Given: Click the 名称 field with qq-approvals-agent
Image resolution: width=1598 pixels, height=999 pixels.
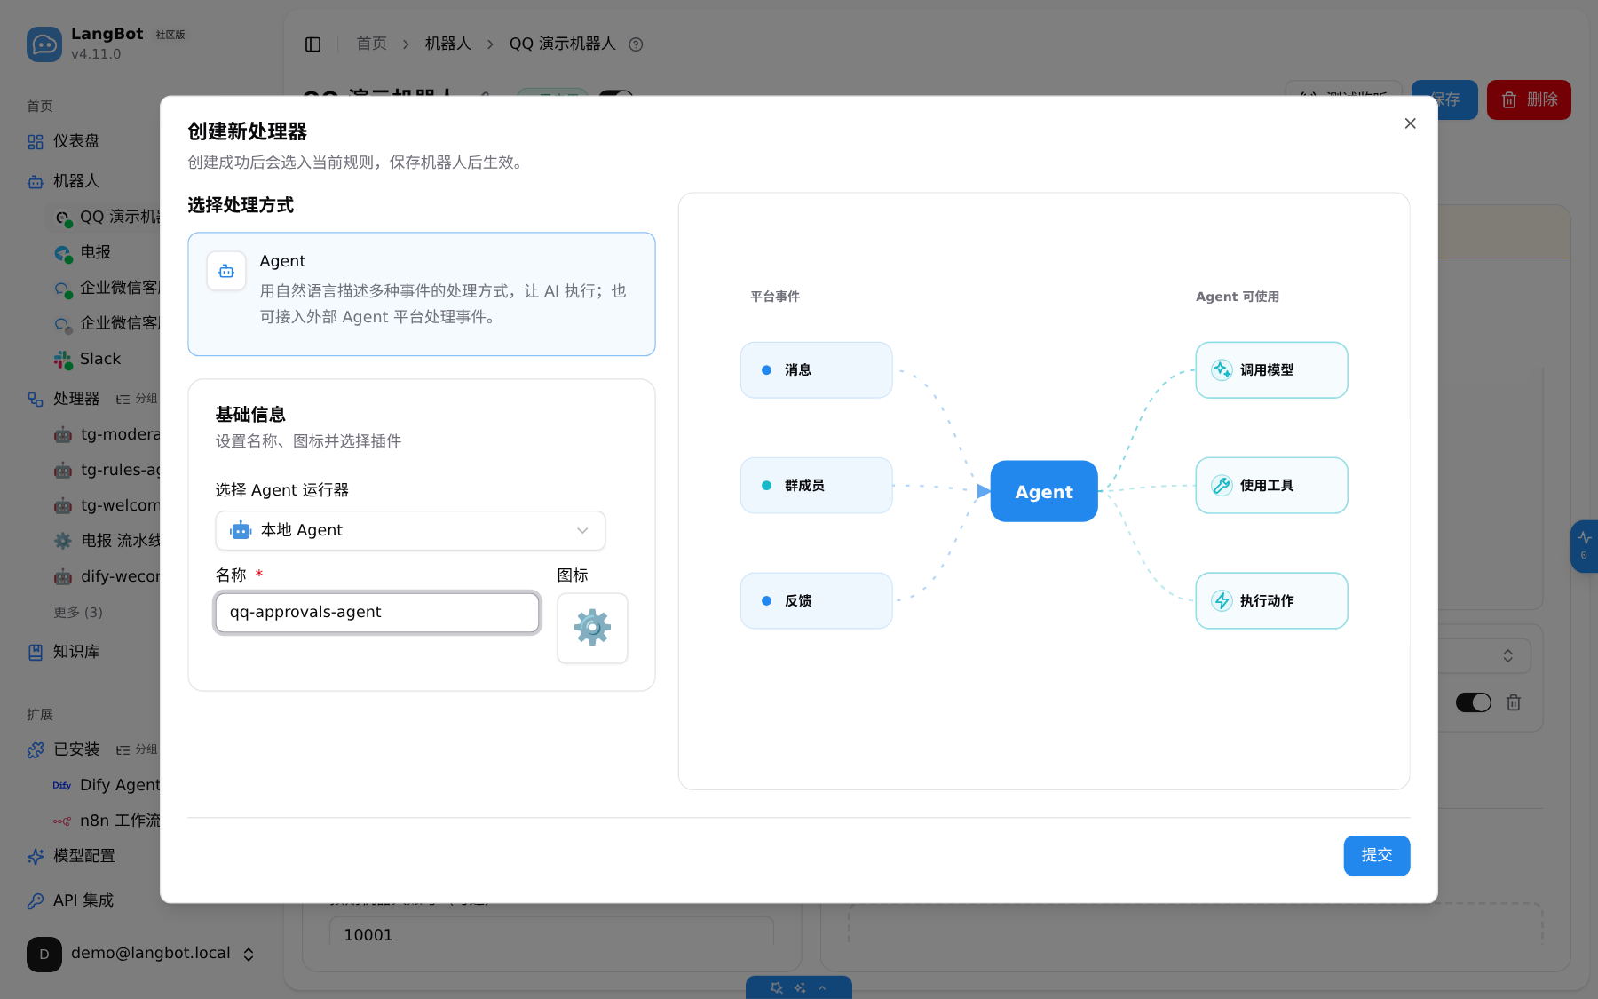Looking at the screenshot, I should point(377,612).
